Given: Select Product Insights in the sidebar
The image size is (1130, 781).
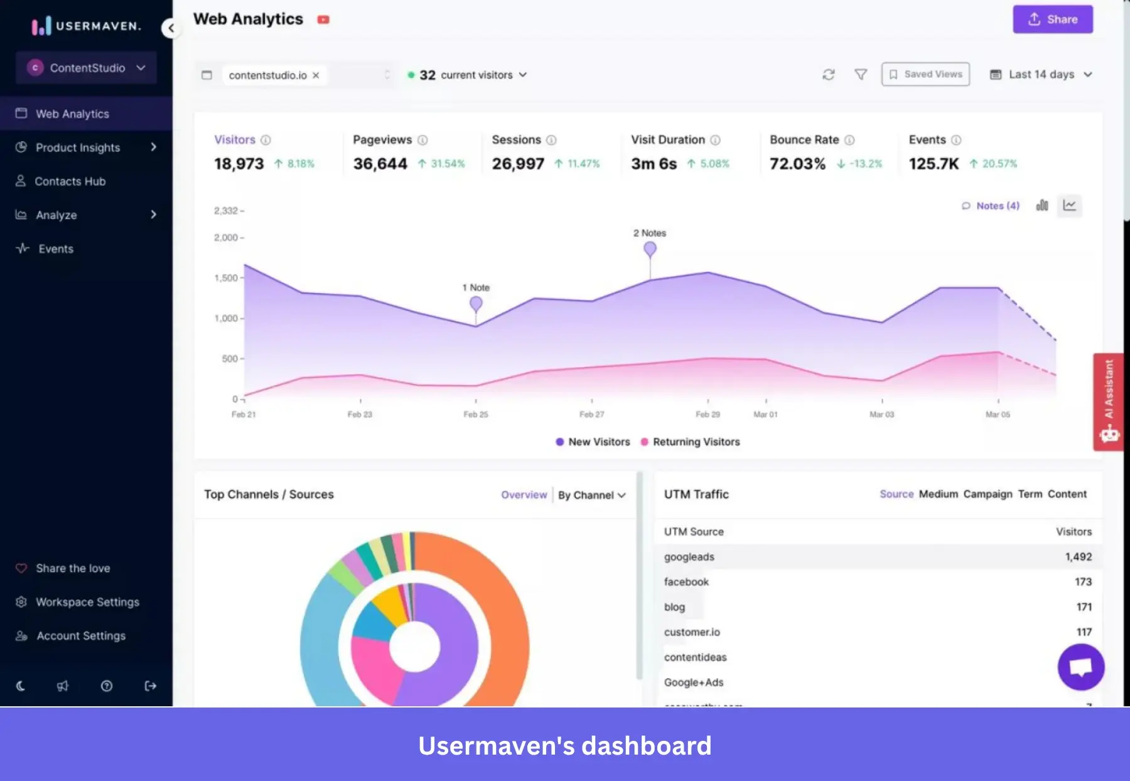Looking at the screenshot, I should click(x=77, y=147).
